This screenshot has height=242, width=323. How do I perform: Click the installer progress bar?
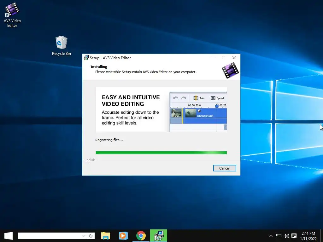point(161,153)
